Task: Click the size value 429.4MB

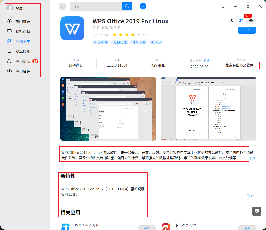Action: 158,65
